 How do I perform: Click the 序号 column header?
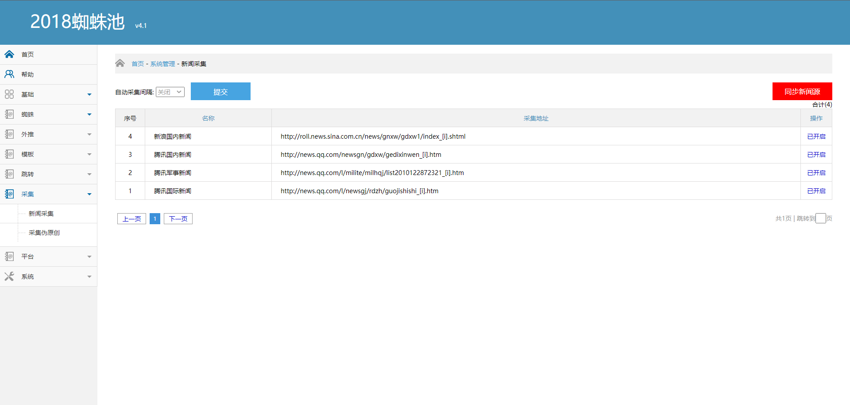click(x=130, y=118)
